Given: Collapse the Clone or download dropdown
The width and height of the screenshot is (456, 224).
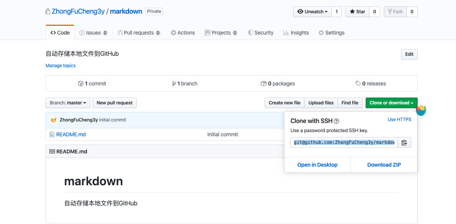Looking at the screenshot, I should tap(391, 103).
